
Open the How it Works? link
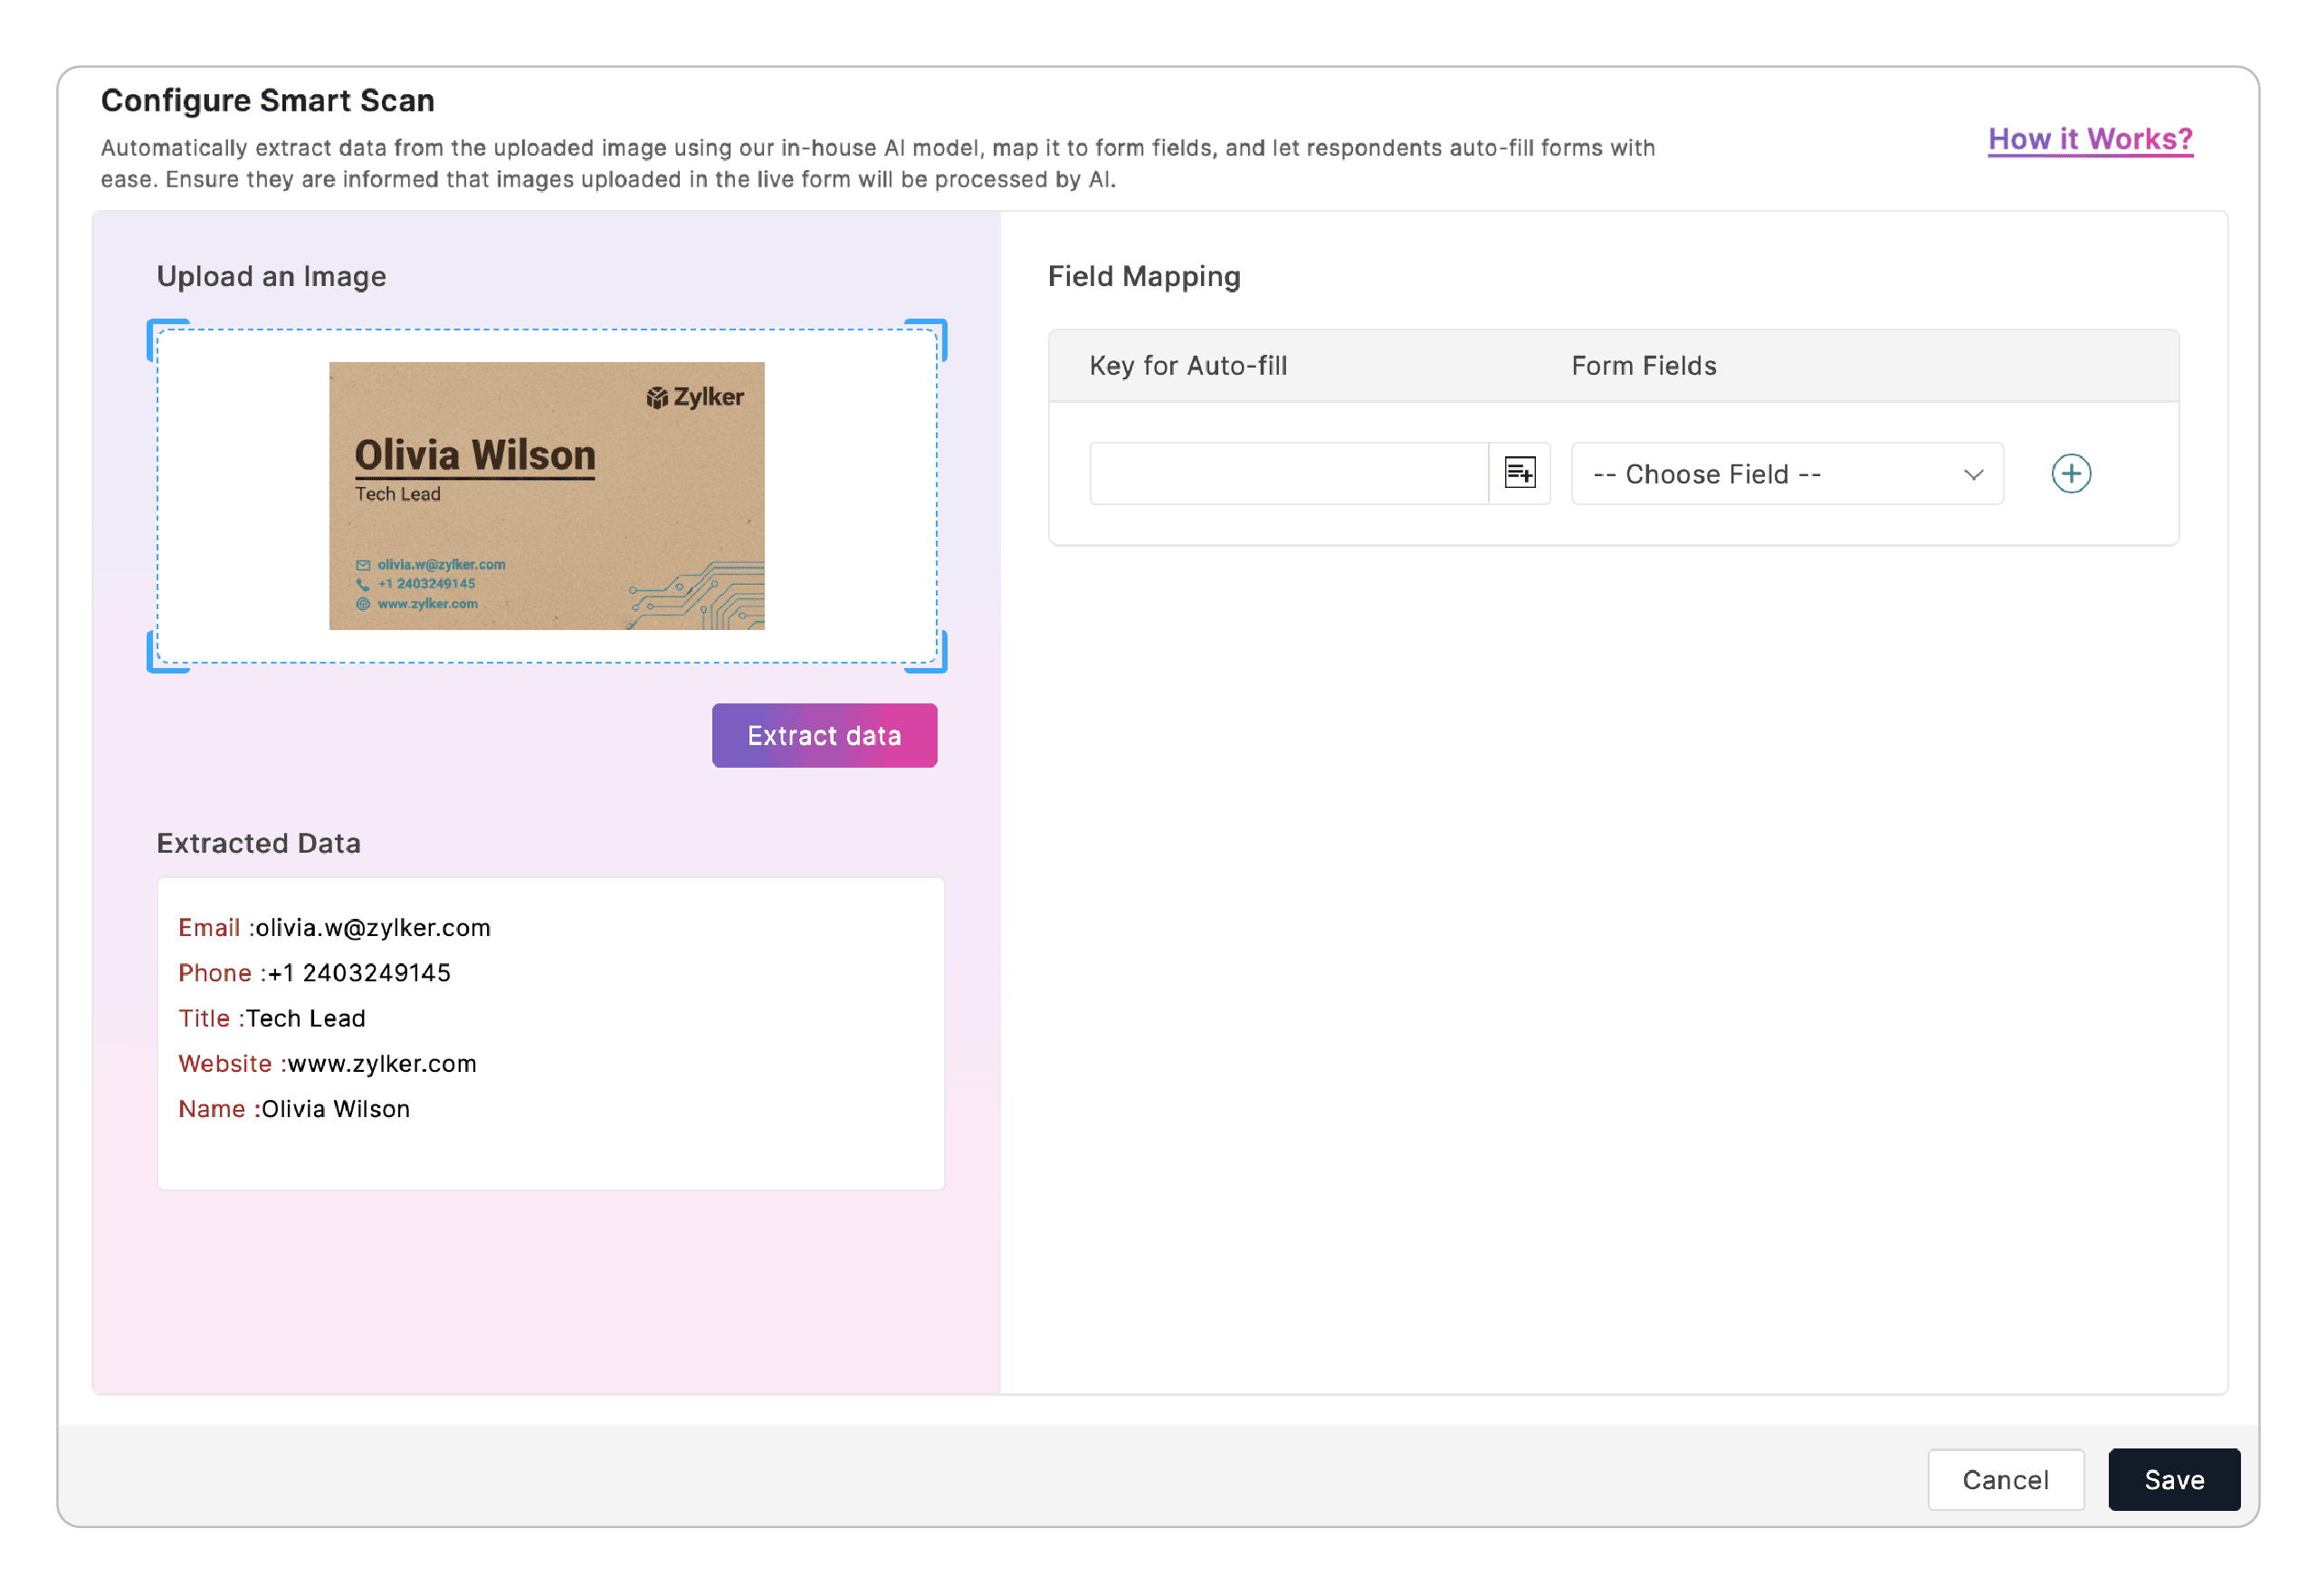tap(2089, 139)
